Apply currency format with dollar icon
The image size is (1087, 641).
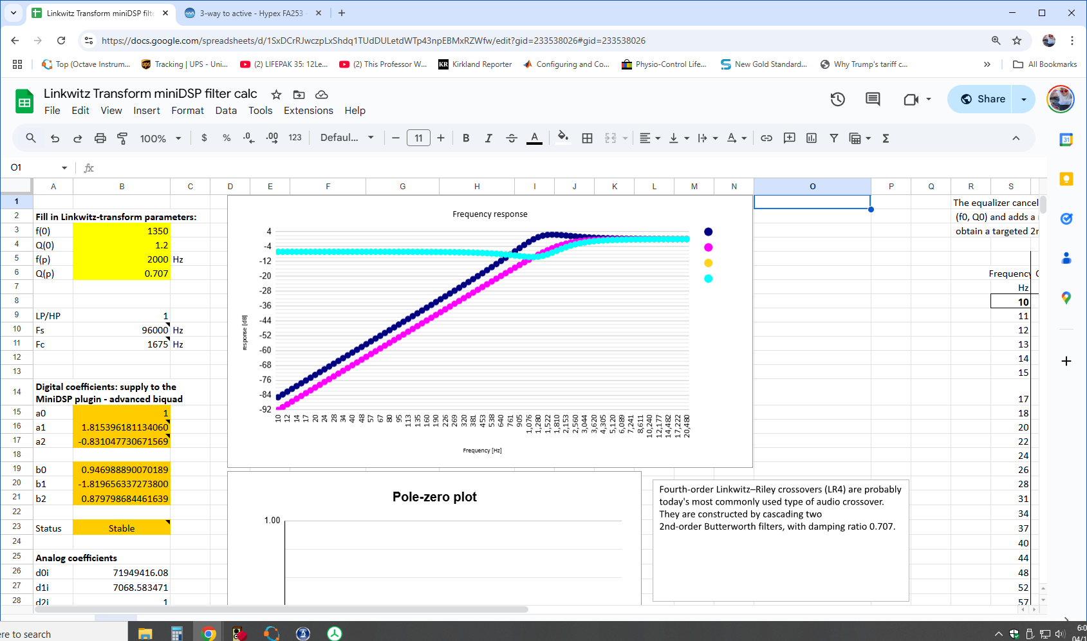[x=204, y=138]
